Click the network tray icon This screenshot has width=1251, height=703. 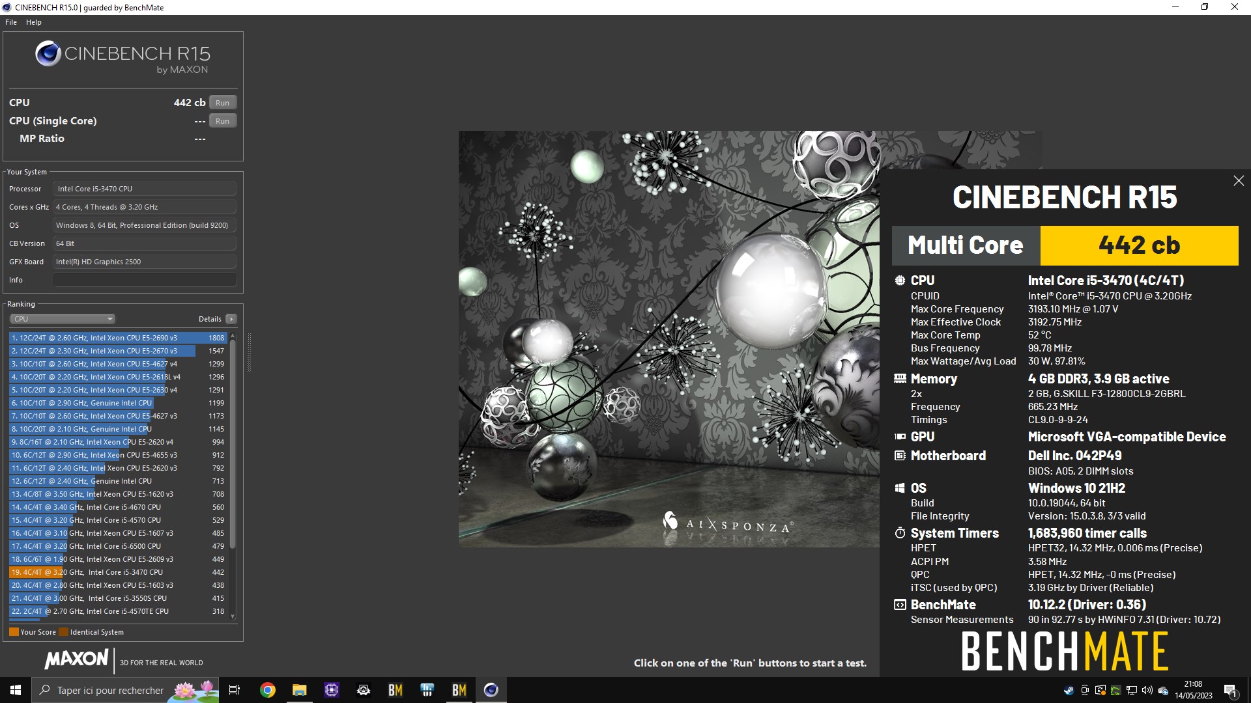pyautogui.click(x=1132, y=690)
